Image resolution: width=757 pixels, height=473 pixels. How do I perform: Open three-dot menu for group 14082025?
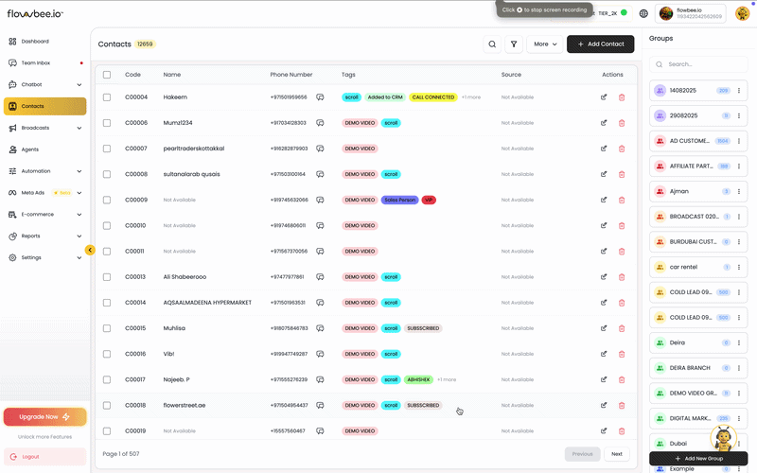coord(739,90)
